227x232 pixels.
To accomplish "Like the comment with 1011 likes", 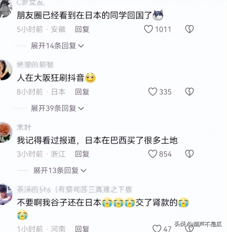I will [148, 29].
